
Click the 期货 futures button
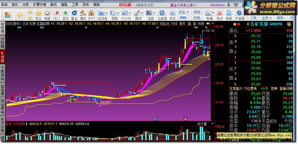pos(280,18)
